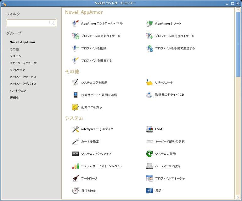242x201 pixels.
Task: Click the magnifier icon in filter box
Action: point(52,23)
